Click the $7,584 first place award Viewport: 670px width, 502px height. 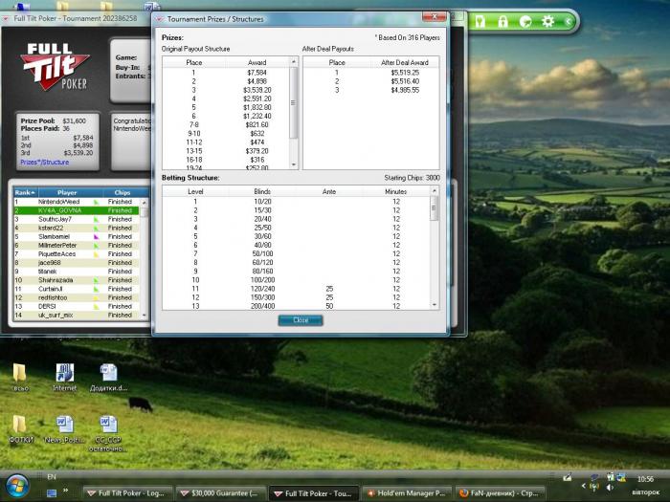click(x=257, y=73)
